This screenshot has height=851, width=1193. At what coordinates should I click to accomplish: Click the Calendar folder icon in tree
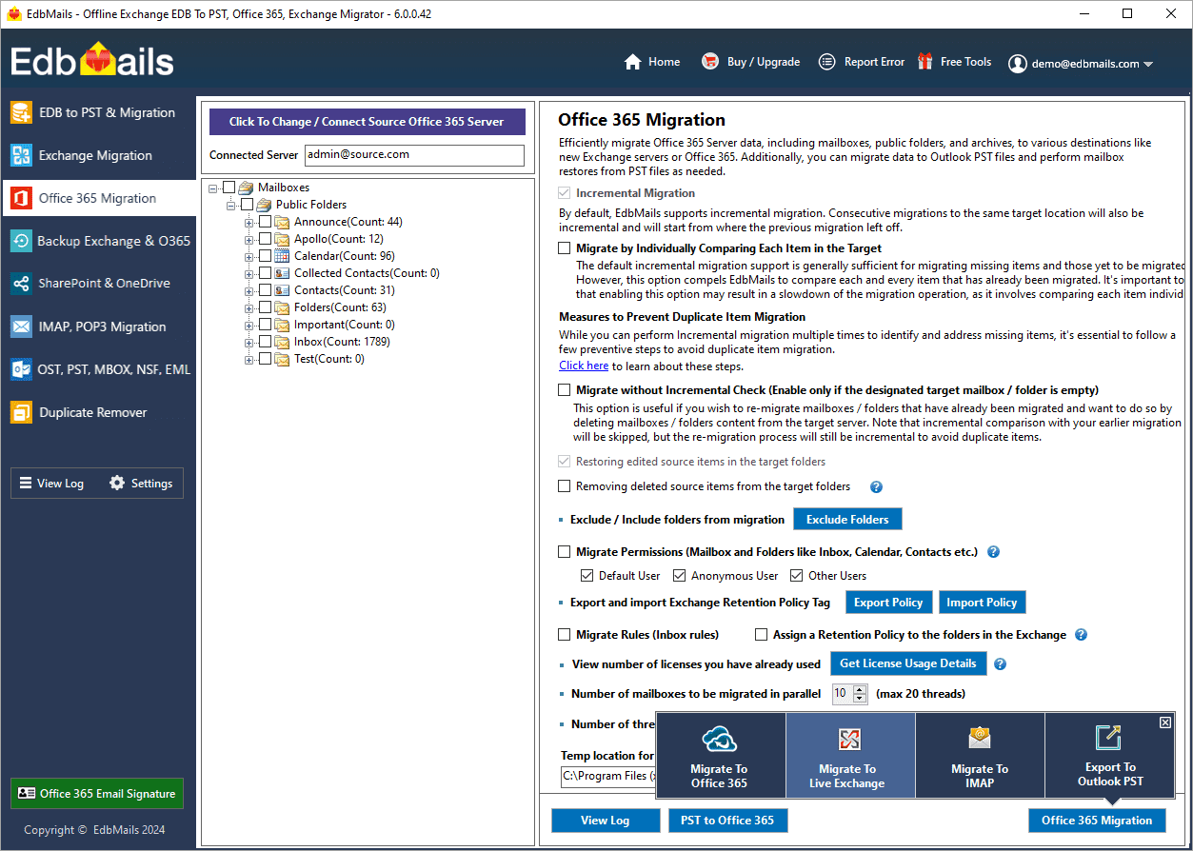point(282,256)
